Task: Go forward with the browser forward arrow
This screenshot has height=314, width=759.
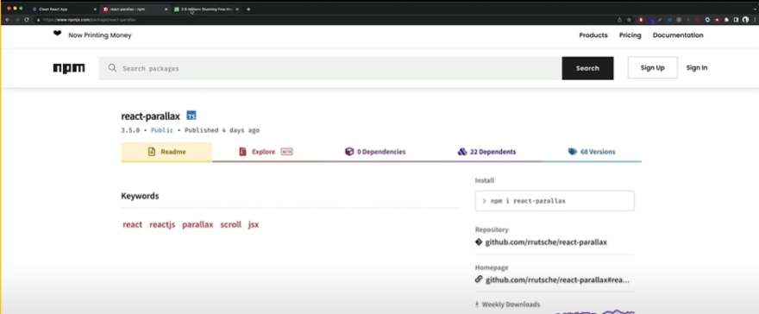Action: pos(17,20)
